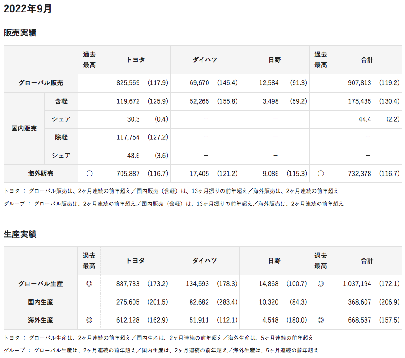
Task: Select the global production value 887,733
Action: pyautogui.click(x=128, y=284)
